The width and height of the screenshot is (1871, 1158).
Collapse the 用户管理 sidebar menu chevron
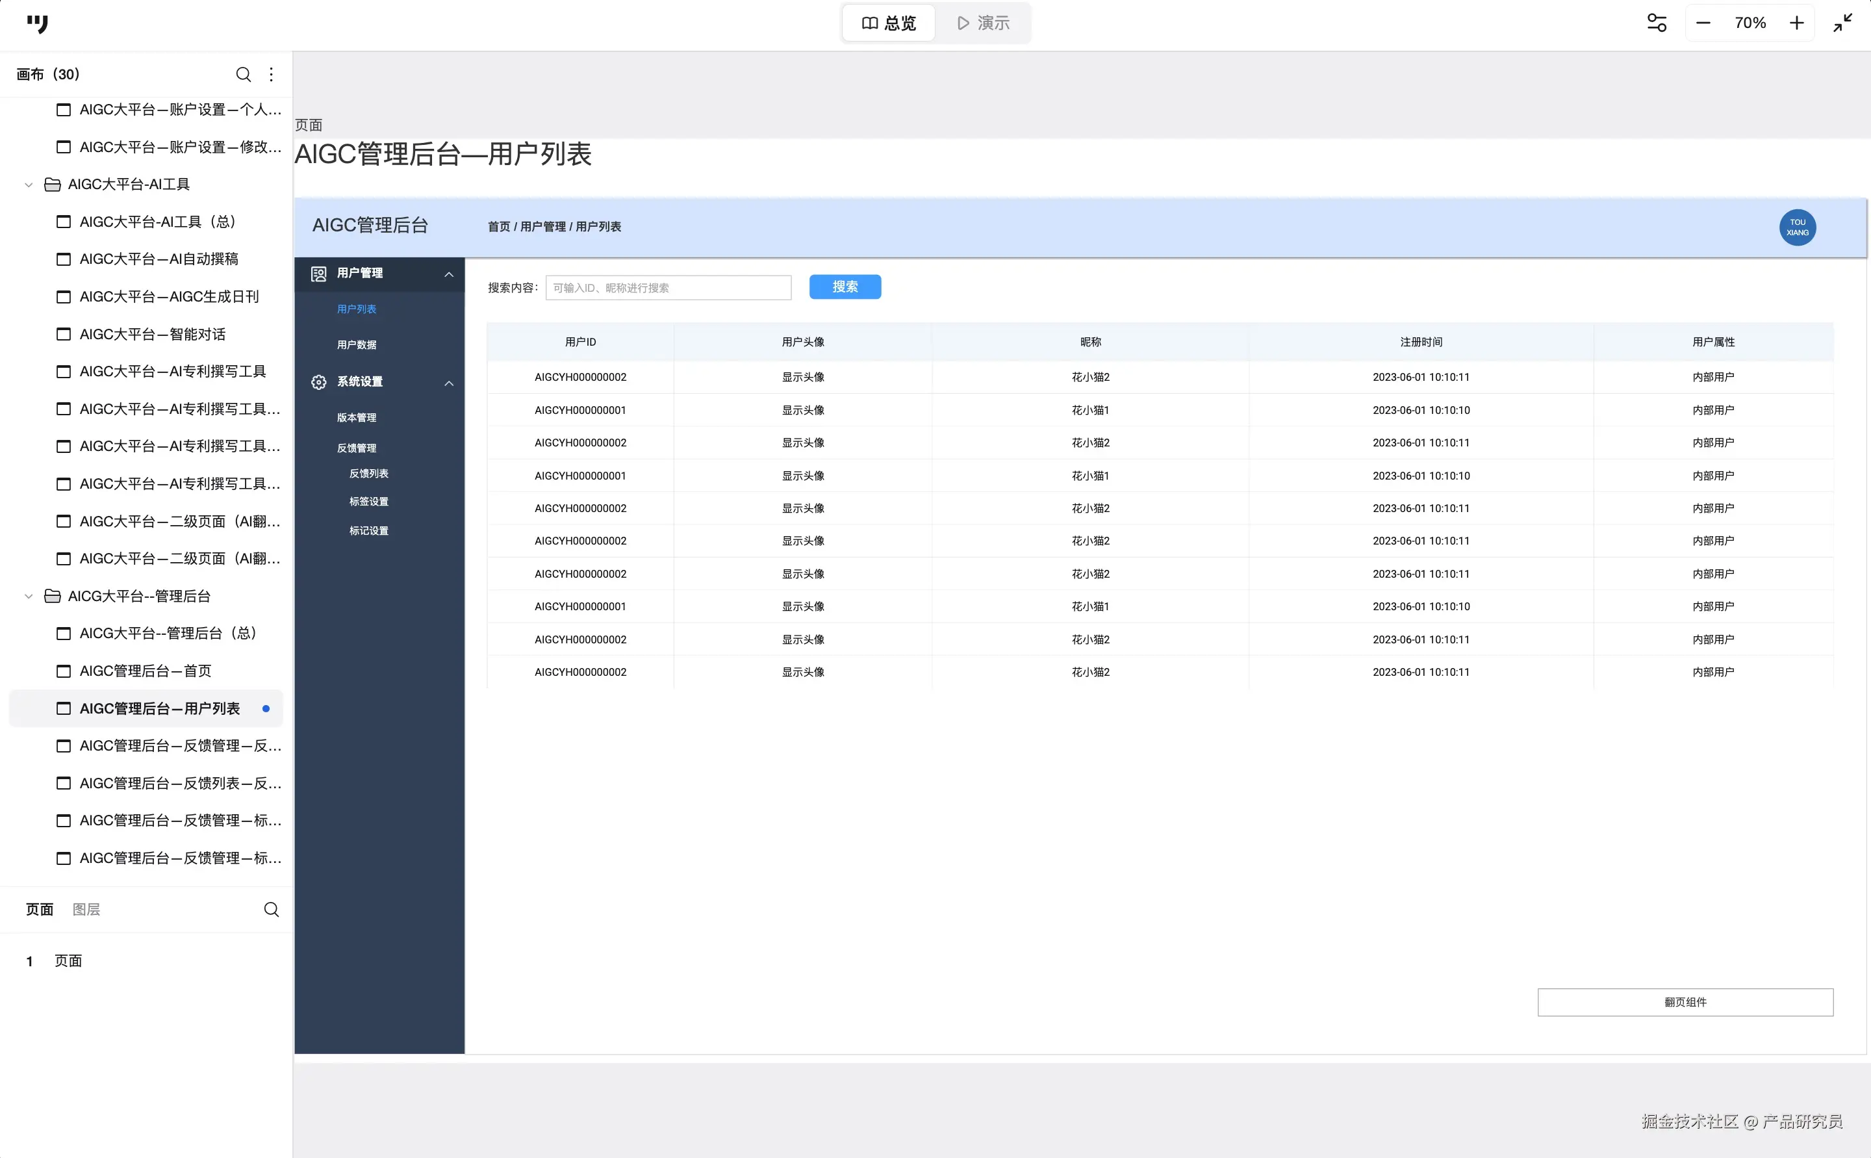pos(449,274)
